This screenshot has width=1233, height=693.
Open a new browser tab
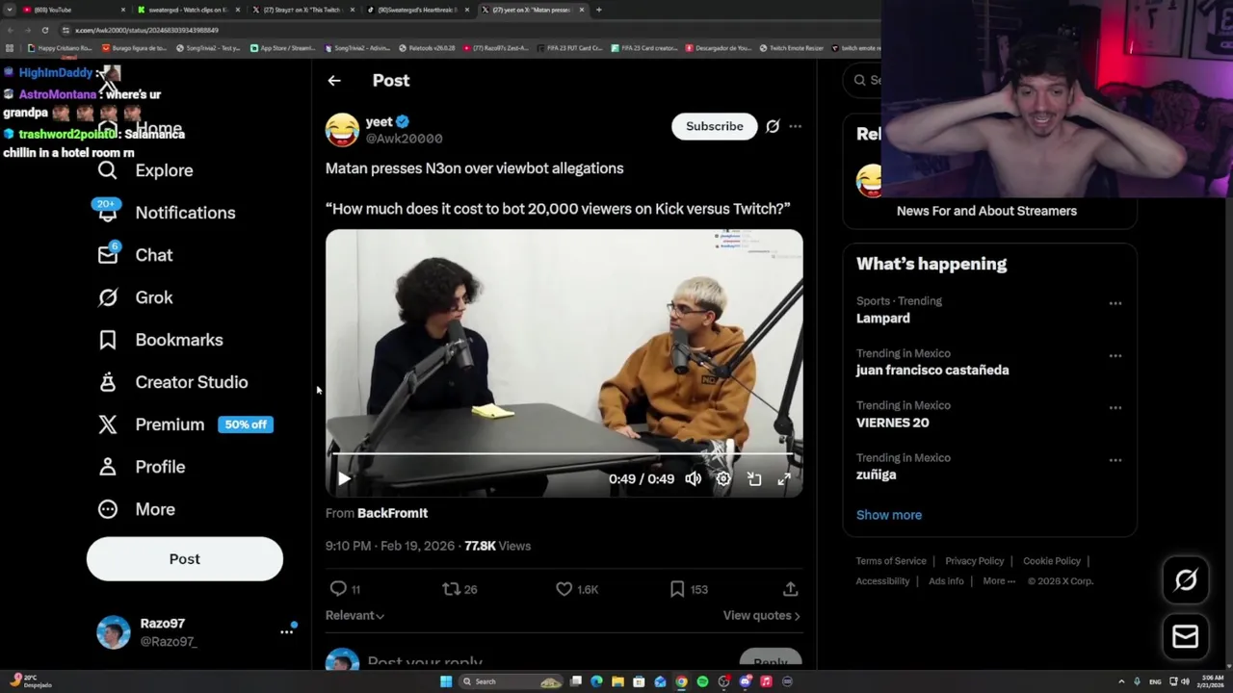[x=599, y=10]
